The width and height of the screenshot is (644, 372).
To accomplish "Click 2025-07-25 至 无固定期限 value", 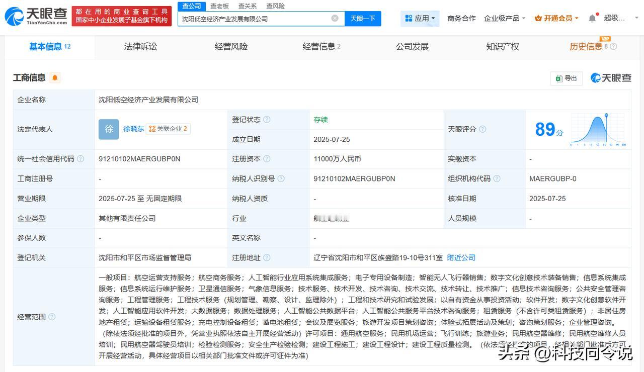I will (140, 199).
